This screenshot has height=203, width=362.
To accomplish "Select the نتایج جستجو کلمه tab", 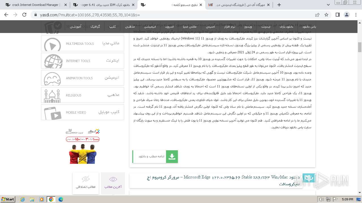I will (x=172, y=5).
